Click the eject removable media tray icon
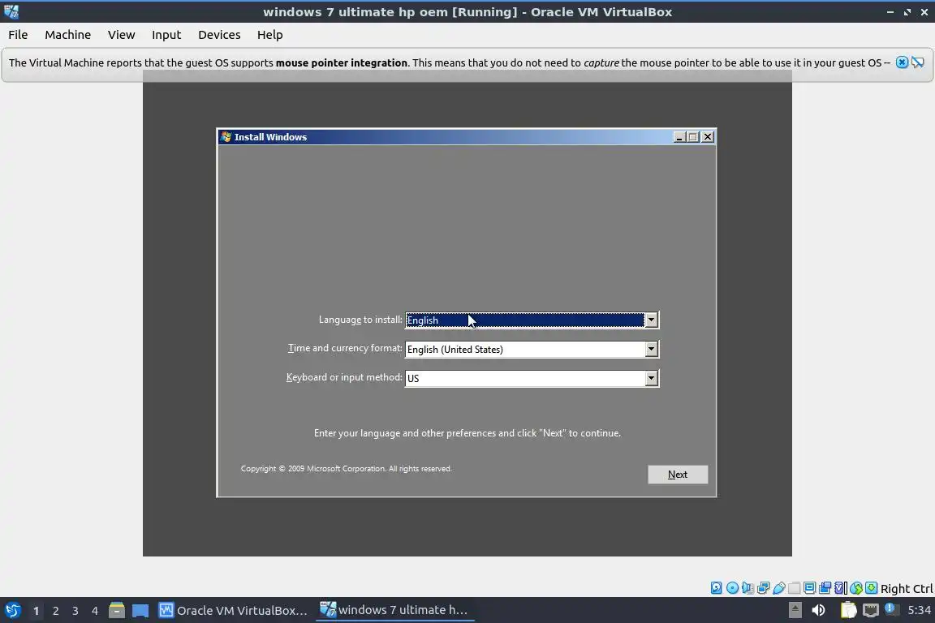Viewport: 935px width, 623px height. (795, 610)
